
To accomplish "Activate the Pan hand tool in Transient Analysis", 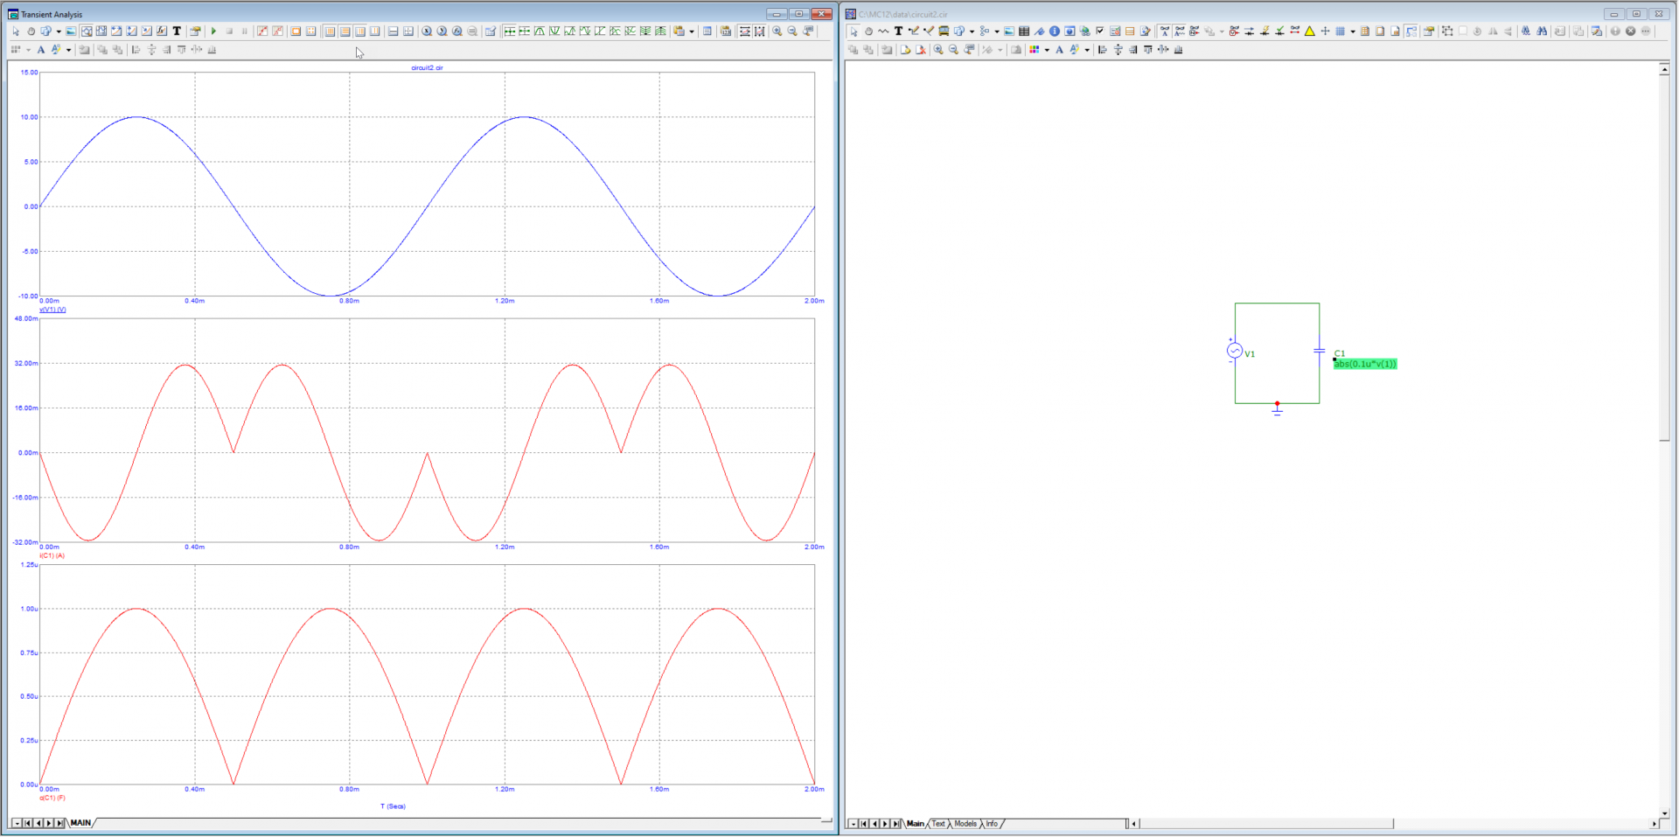I will point(31,31).
